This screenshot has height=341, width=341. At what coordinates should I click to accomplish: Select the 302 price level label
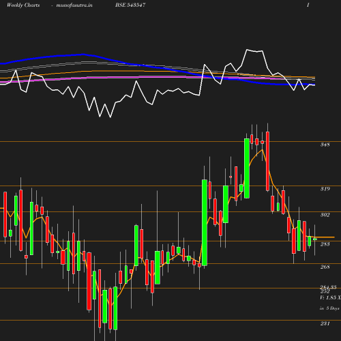(325, 215)
